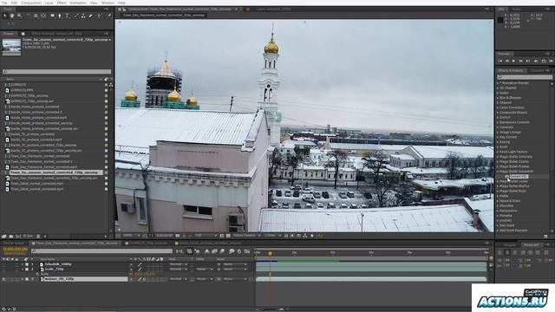555x312 pixels.
Task: Select the Eraser tool
Action: pyautogui.click(x=90, y=16)
